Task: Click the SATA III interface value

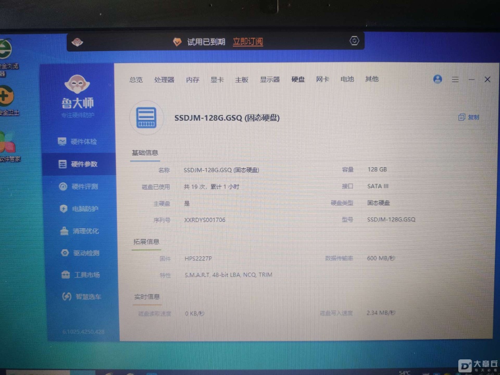Action: click(x=378, y=186)
